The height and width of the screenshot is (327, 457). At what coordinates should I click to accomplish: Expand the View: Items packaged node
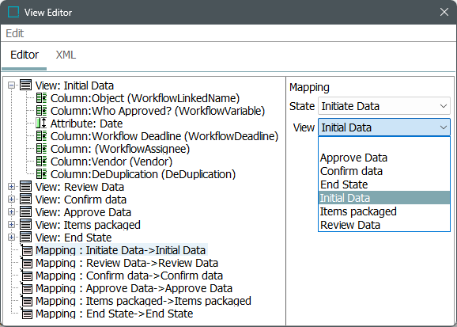(x=11, y=225)
